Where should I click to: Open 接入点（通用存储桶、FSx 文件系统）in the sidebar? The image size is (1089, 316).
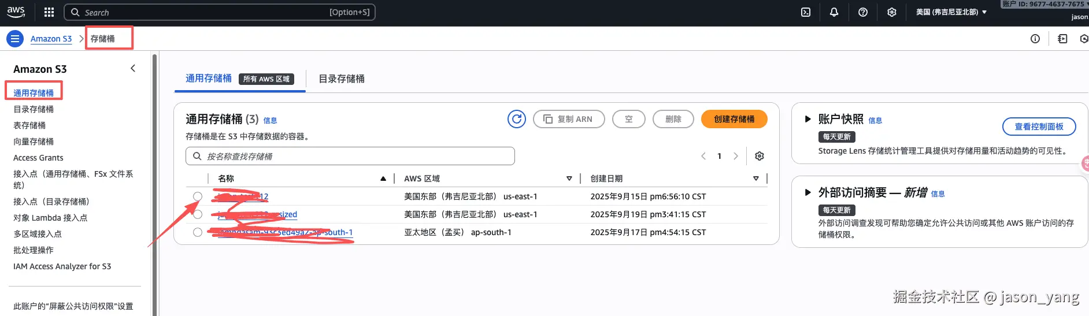point(73,179)
